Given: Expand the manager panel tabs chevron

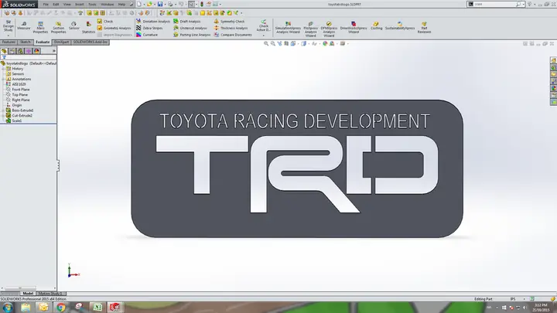Looking at the screenshot, I should click(54, 51).
